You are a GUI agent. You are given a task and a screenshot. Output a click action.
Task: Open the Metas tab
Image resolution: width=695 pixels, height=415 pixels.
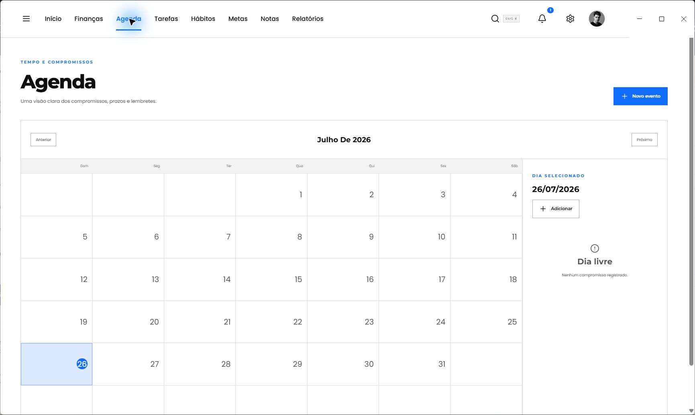238,18
